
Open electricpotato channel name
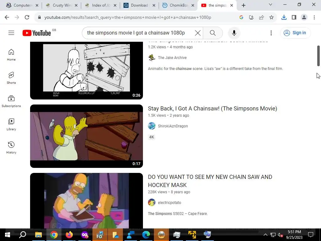click(170, 203)
